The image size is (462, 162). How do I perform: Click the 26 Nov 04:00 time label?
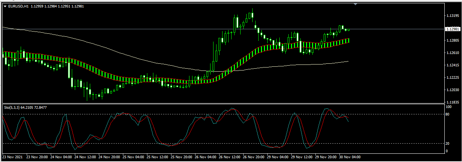click(205, 157)
